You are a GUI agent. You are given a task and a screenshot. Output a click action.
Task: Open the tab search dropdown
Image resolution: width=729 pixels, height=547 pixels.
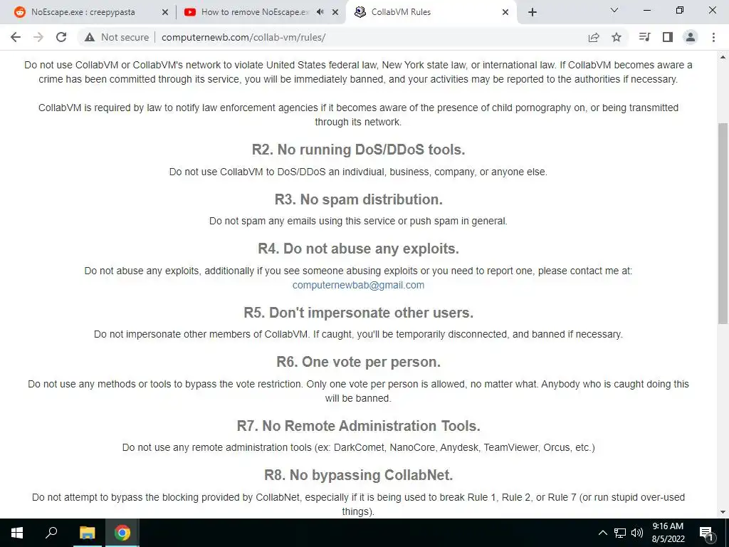coord(614,10)
